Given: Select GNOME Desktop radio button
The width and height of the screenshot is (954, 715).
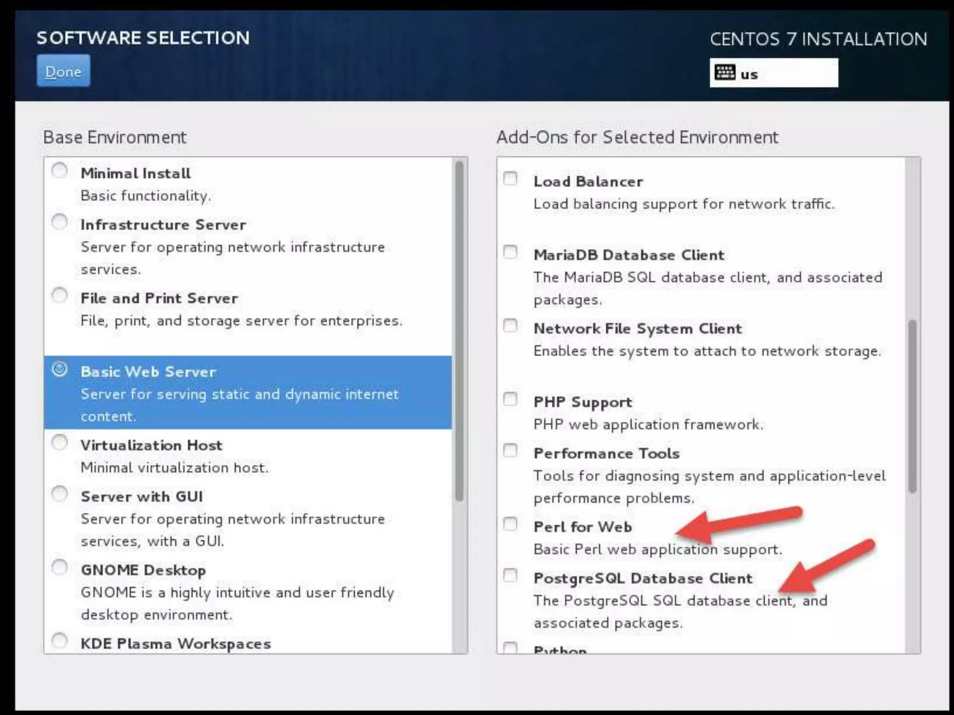Looking at the screenshot, I should pyautogui.click(x=60, y=567).
